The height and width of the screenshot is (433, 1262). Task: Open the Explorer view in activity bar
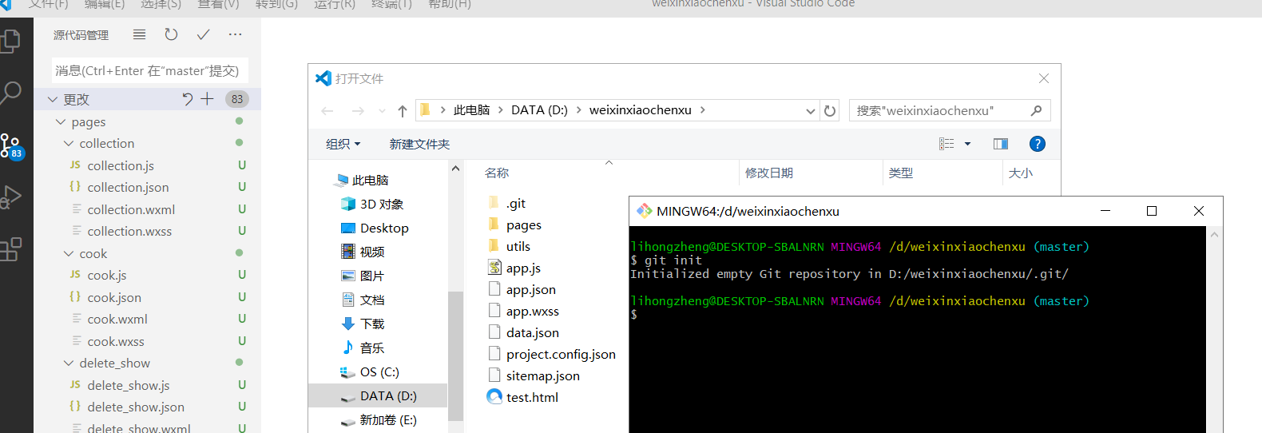11,41
